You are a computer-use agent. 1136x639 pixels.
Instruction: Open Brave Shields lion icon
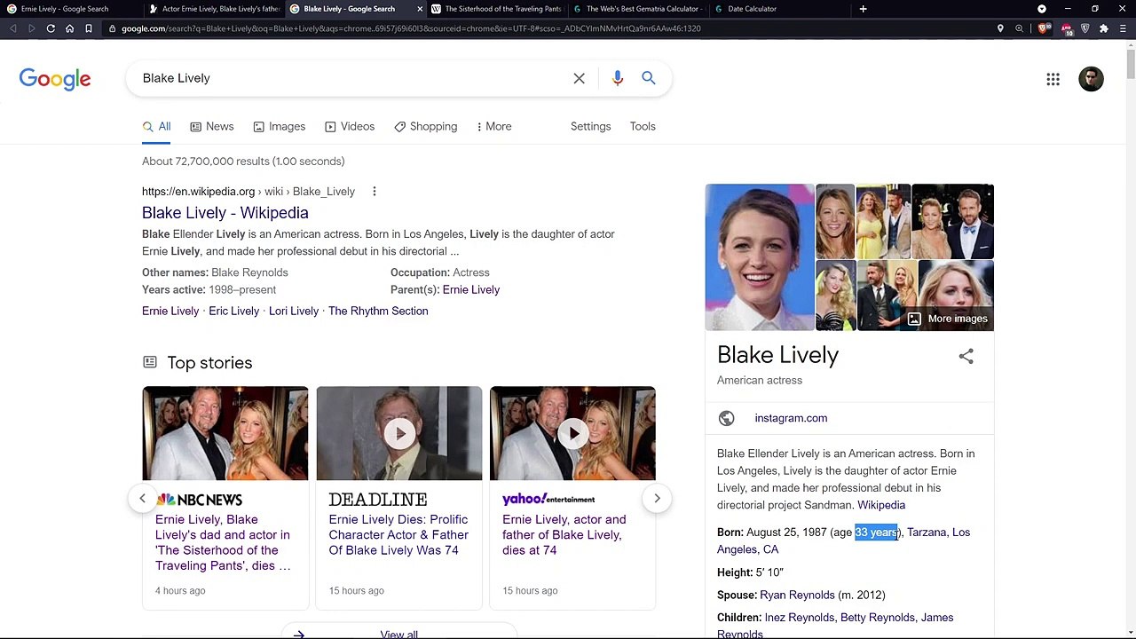1043,28
